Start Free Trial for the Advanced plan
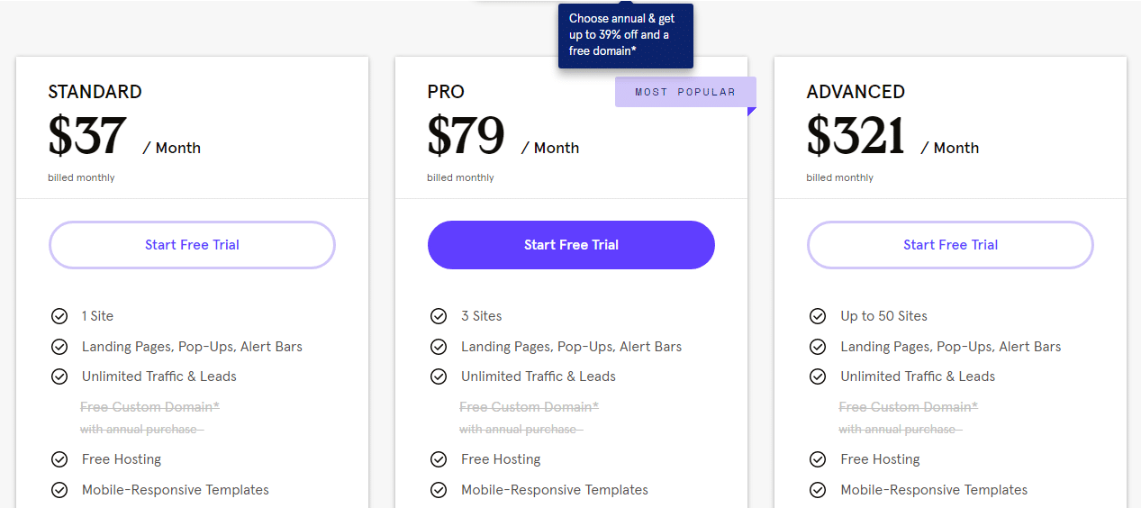Image resolution: width=1141 pixels, height=508 pixels. click(950, 245)
